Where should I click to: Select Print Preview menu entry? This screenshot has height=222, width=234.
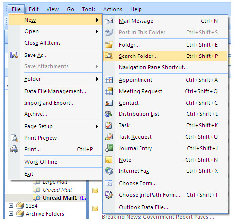coord(55,138)
